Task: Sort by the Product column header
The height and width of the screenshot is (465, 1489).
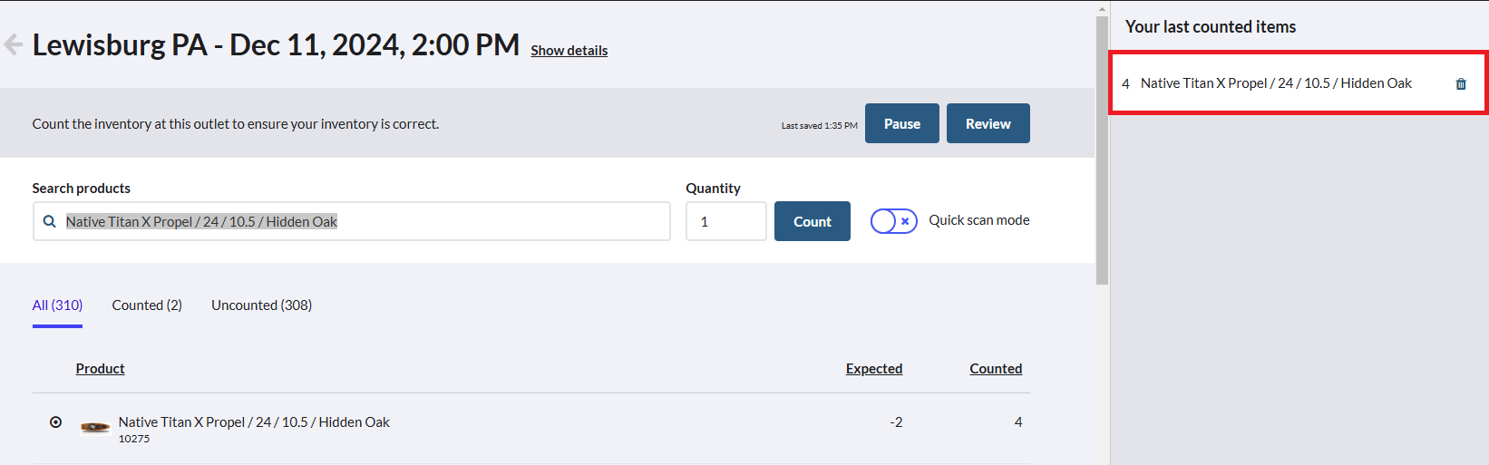Action: tap(100, 369)
